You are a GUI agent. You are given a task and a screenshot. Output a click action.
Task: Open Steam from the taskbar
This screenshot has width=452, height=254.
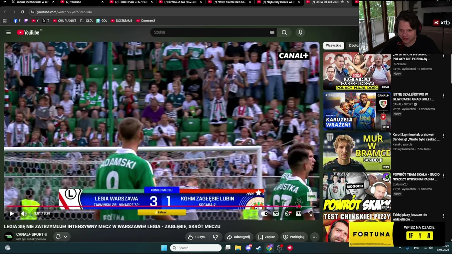[x=258, y=248]
